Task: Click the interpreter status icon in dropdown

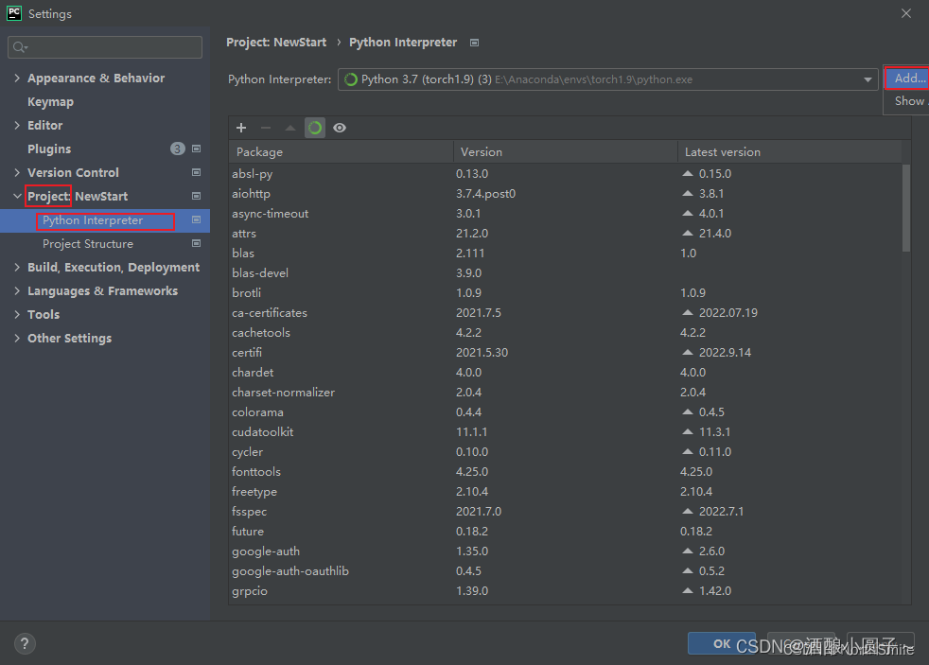Action: coord(351,79)
